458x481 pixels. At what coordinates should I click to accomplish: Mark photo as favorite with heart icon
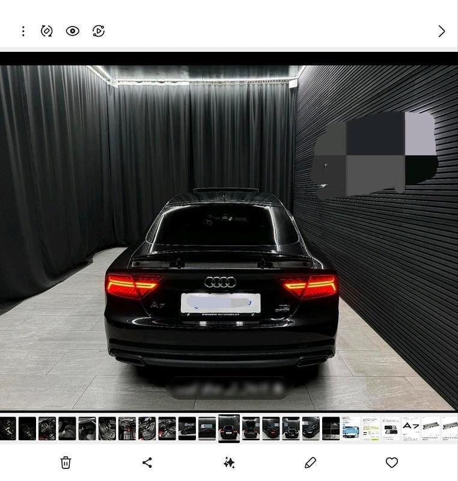pos(391,462)
